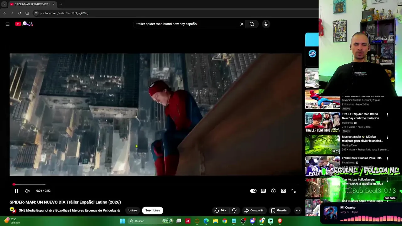402x226 pixels.
Task: Play the 2:48 Spider-Man trailer thumbnail
Action: [x=323, y=100]
